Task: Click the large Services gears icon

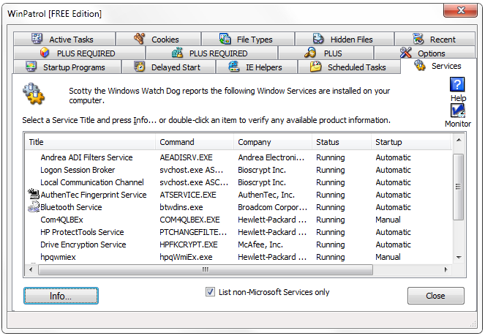Action: tap(34, 94)
